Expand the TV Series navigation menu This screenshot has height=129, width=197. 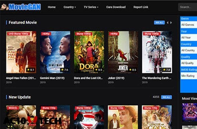(x=91, y=7)
